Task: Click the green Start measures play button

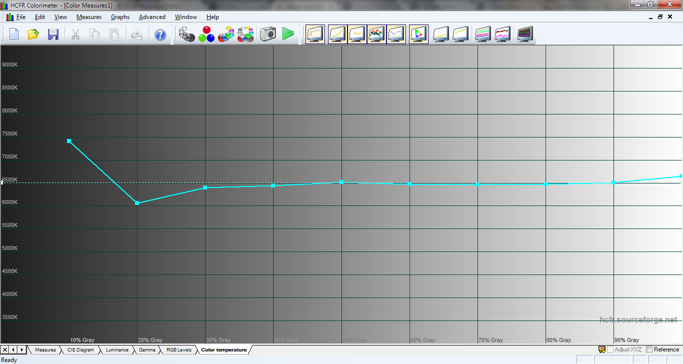Action: click(x=287, y=34)
